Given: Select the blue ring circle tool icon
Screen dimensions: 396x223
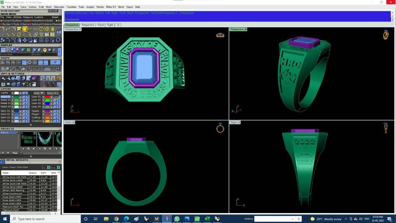Looking at the screenshot, I should point(58,40).
